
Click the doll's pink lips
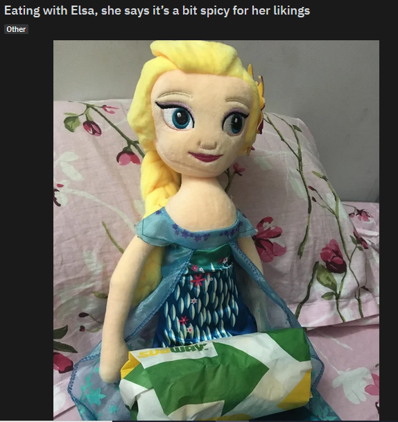point(205,157)
